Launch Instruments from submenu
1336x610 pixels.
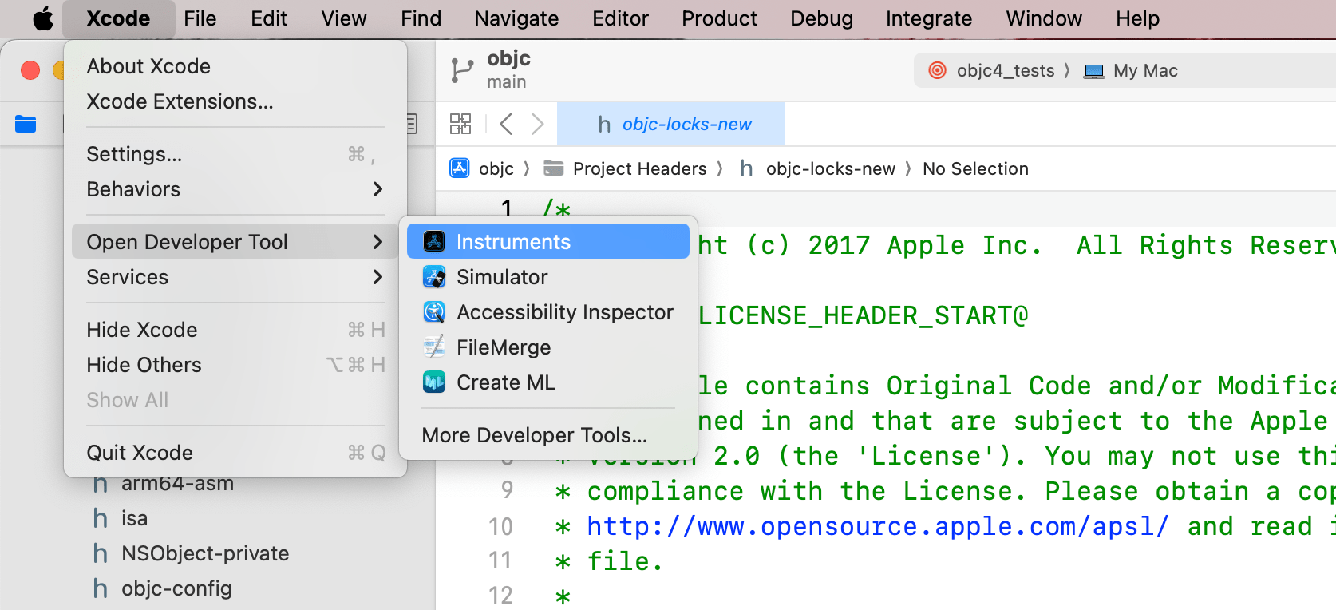[x=548, y=241]
